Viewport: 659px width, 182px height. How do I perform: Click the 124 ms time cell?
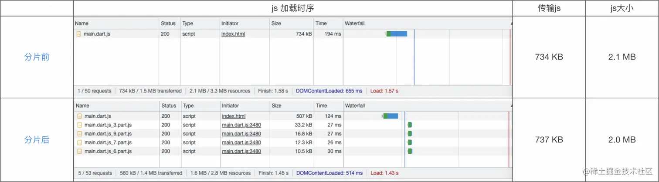click(x=333, y=116)
